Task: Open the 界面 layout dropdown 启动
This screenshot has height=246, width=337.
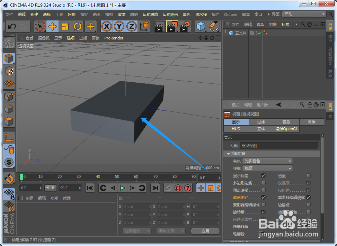Action: tap(304, 14)
